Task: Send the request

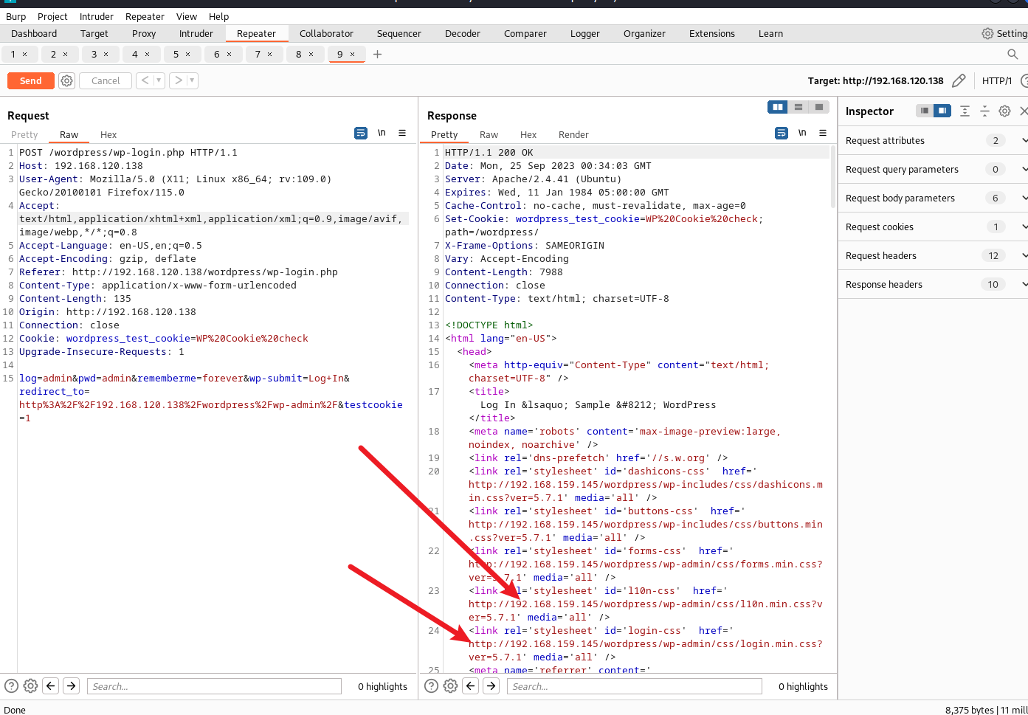Action: [31, 80]
